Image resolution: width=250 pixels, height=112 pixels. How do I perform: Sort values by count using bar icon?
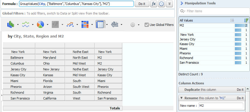246,20
